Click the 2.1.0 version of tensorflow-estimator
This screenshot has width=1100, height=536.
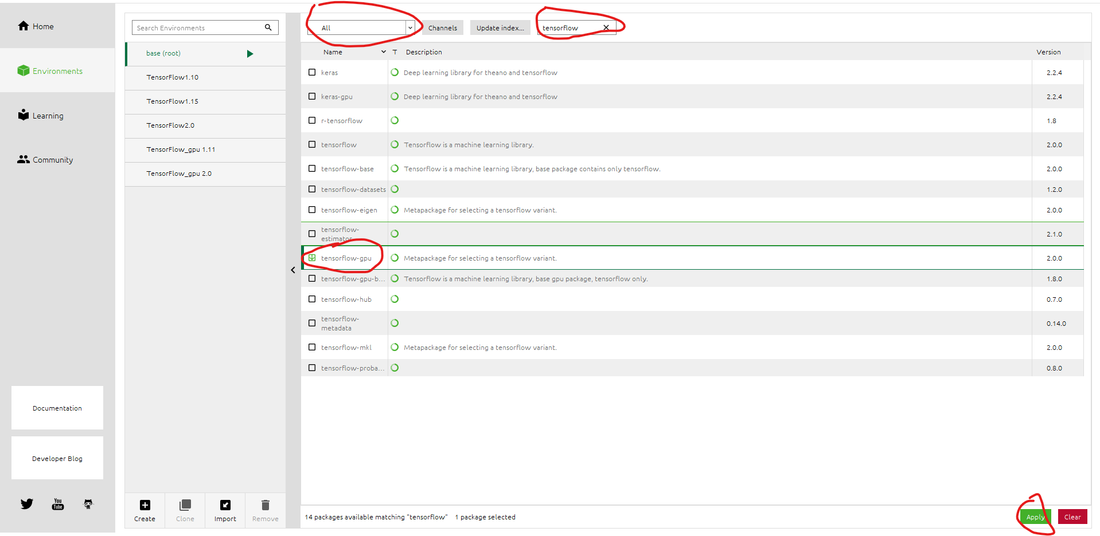pyautogui.click(x=1054, y=234)
